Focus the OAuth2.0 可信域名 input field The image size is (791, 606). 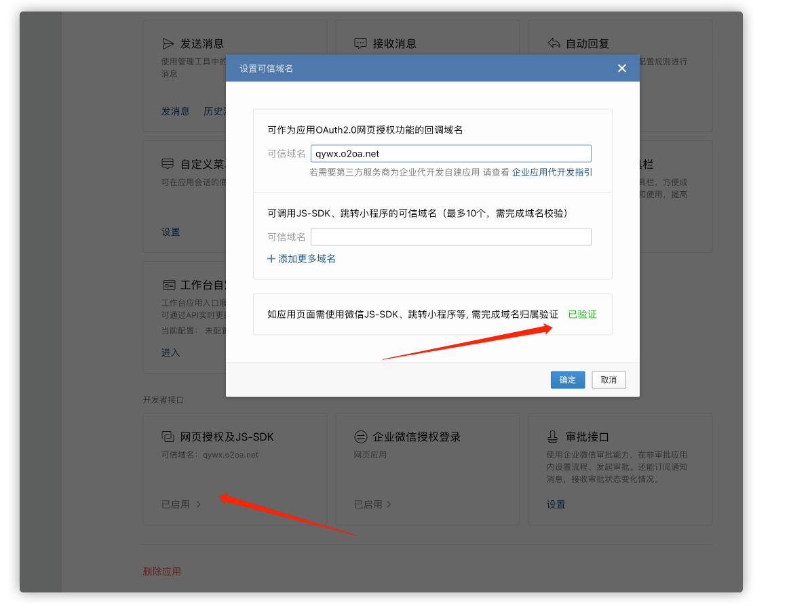coord(450,154)
